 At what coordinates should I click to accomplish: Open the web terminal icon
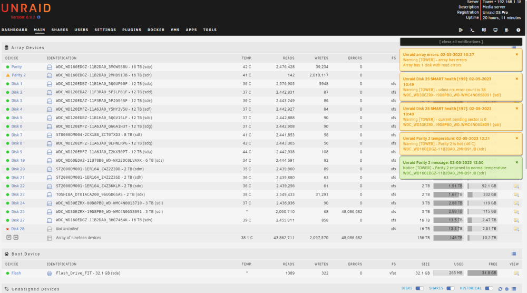pos(472,30)
